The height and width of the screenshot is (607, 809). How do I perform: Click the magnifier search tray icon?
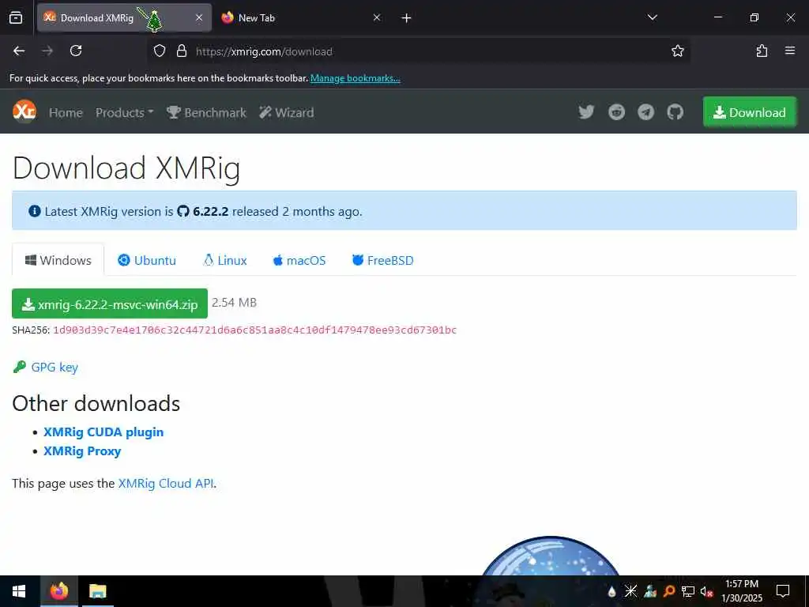coord(669,591)
